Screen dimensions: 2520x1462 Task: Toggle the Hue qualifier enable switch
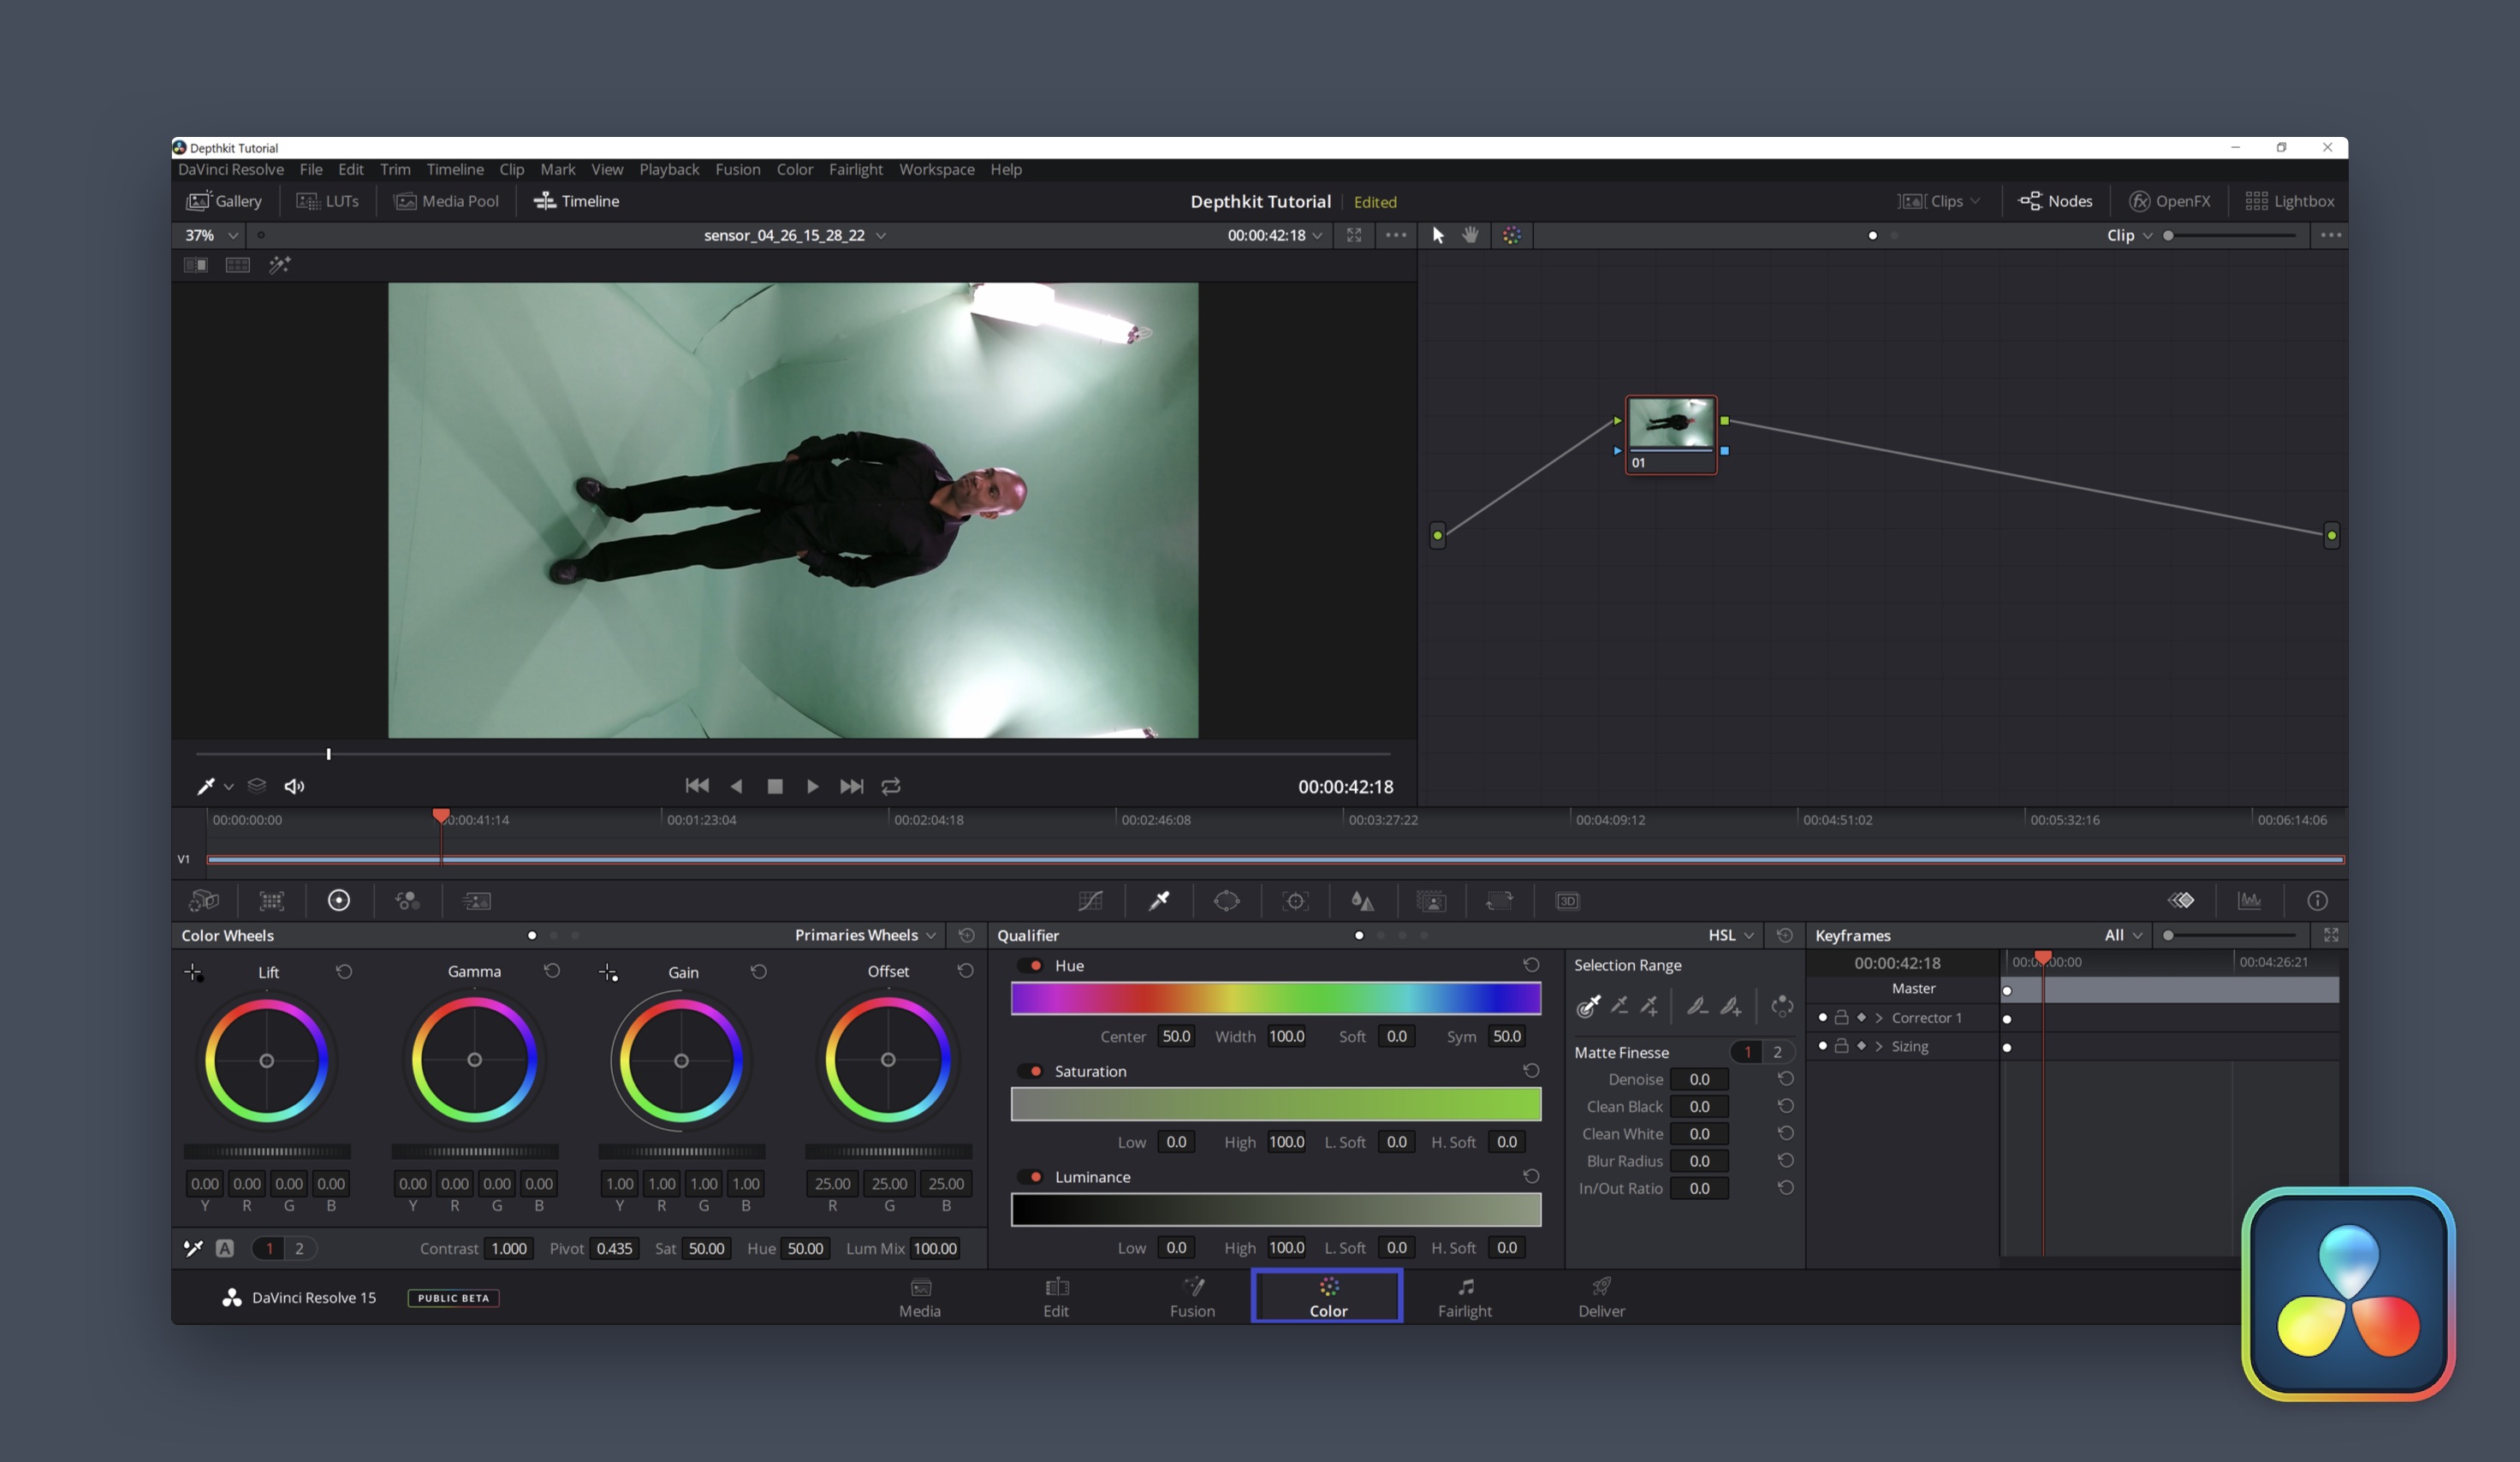pyautogui.click(x=1031, y=965)
